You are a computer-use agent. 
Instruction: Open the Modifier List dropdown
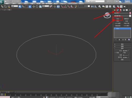[x=122, y=16]
